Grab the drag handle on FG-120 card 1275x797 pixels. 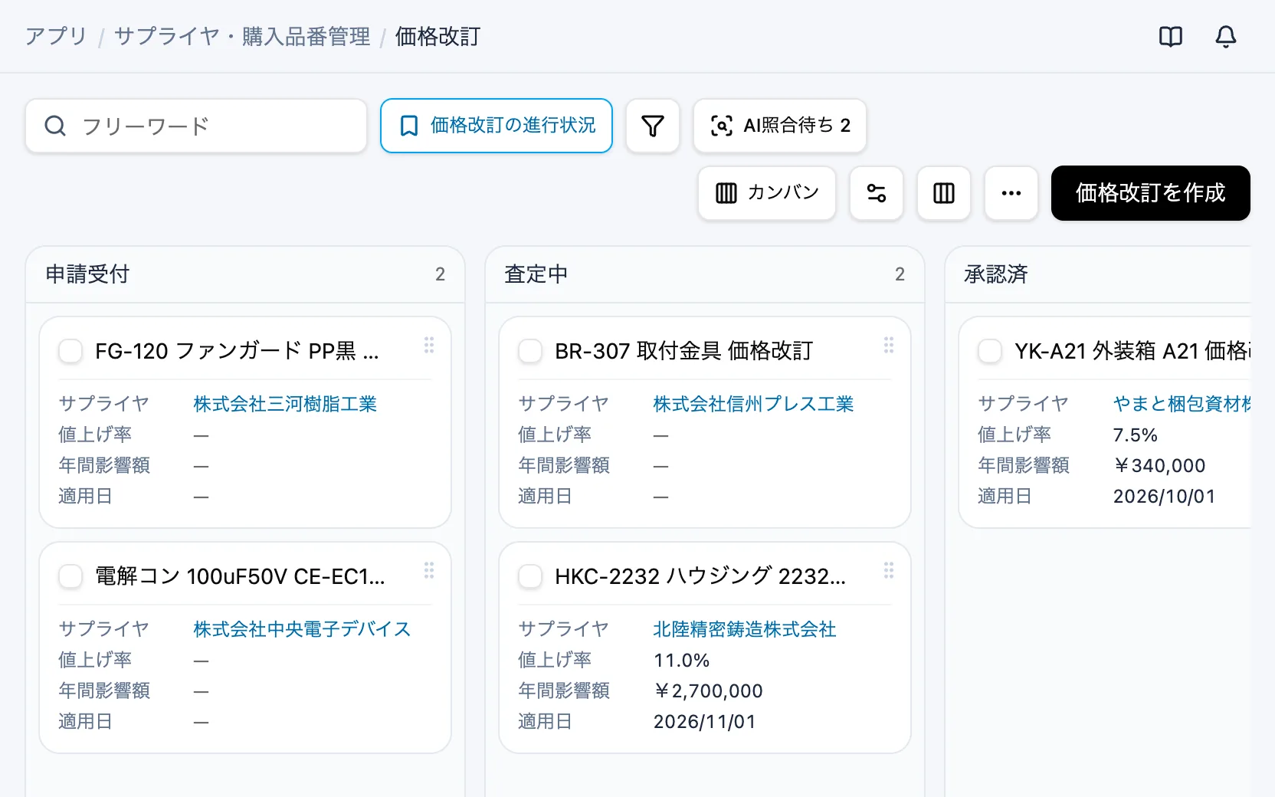(429, 345)
